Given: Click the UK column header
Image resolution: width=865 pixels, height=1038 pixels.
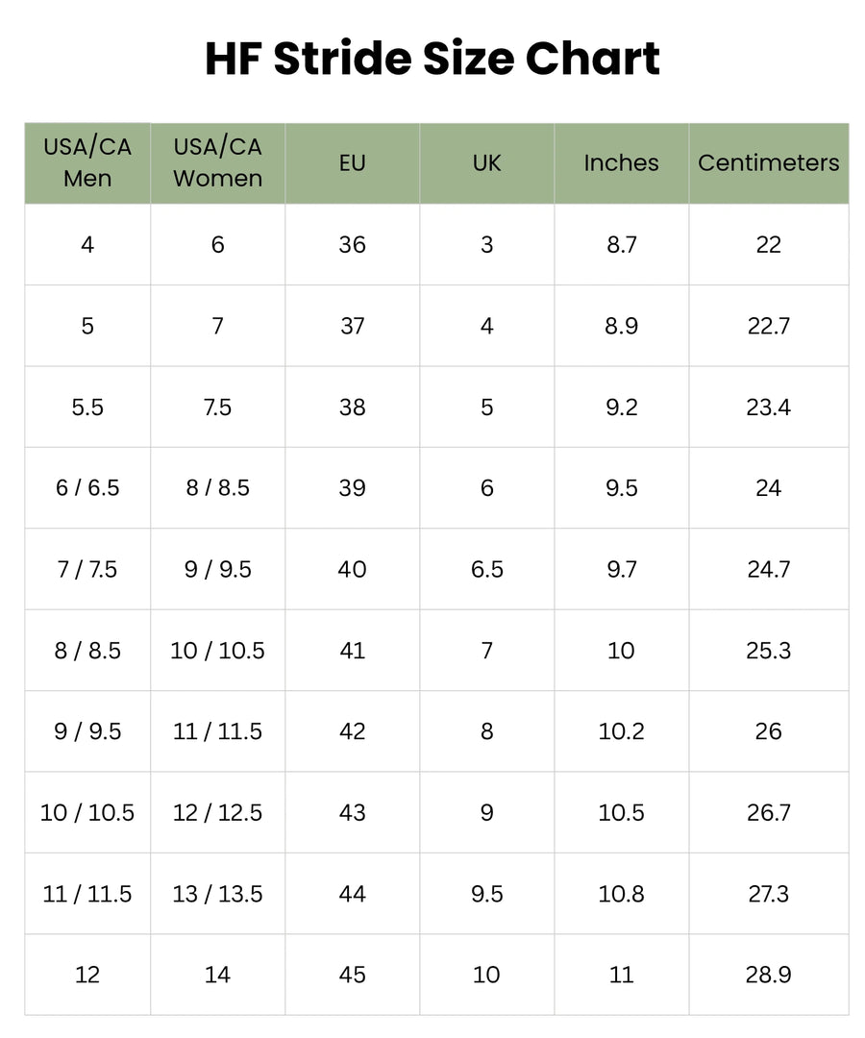Looking at the screenshot, I should tap(487, 162).
